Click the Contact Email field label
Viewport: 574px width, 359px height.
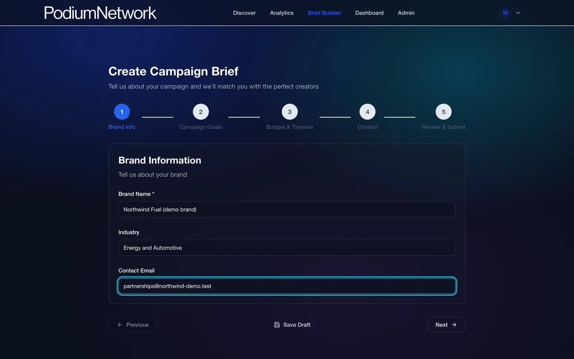coord(136,271)
